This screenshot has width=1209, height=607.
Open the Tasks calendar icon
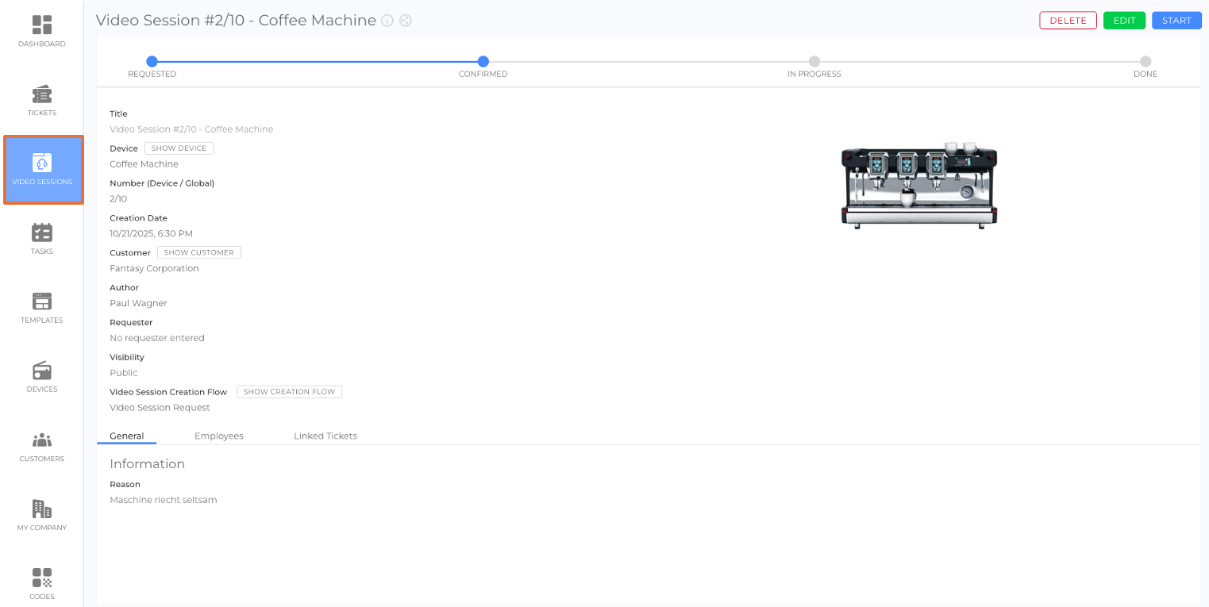[42, 232]
